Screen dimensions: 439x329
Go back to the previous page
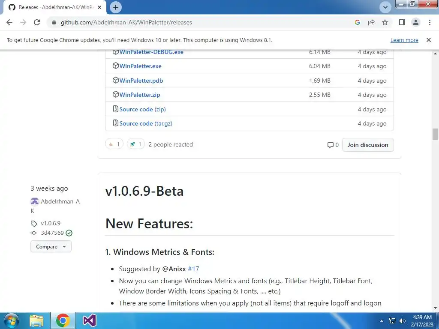[9, 22]
